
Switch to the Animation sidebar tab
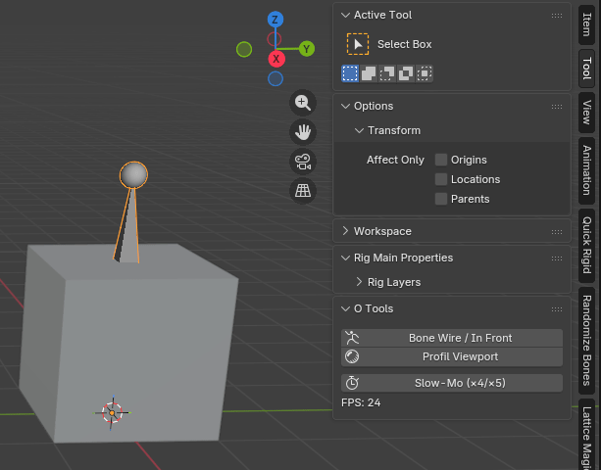coord(586,170)
